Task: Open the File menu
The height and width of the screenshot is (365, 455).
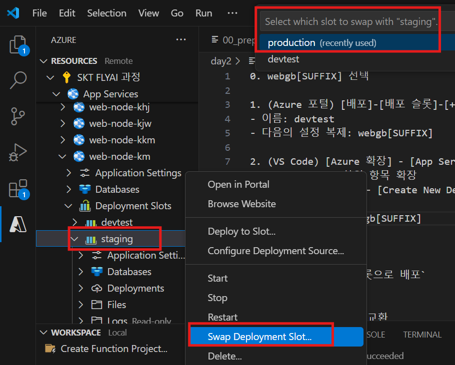Action: pos(39,13)
